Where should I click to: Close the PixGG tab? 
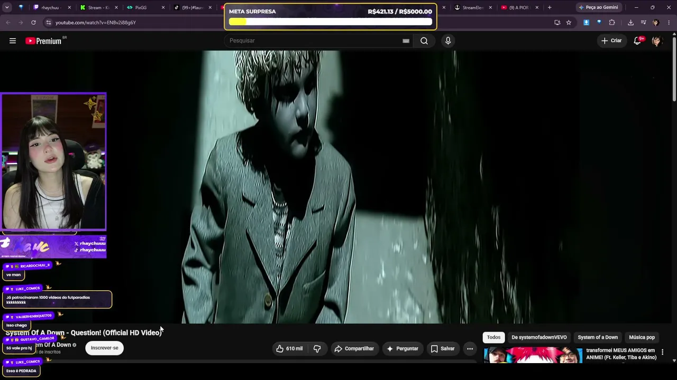tap(163, 7)
